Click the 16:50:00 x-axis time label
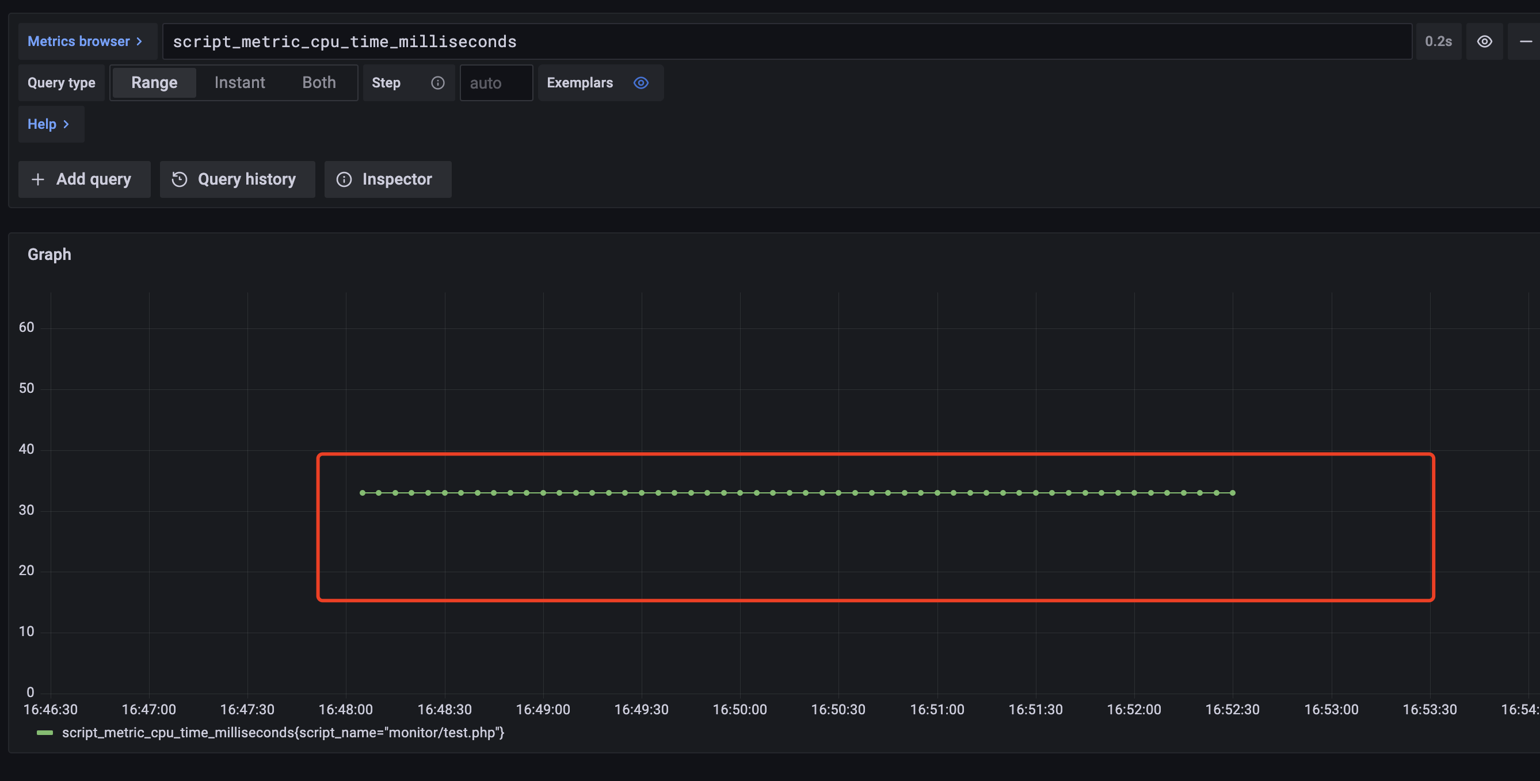The height and width of the screenshot is (781, 1540). point(739,709)
